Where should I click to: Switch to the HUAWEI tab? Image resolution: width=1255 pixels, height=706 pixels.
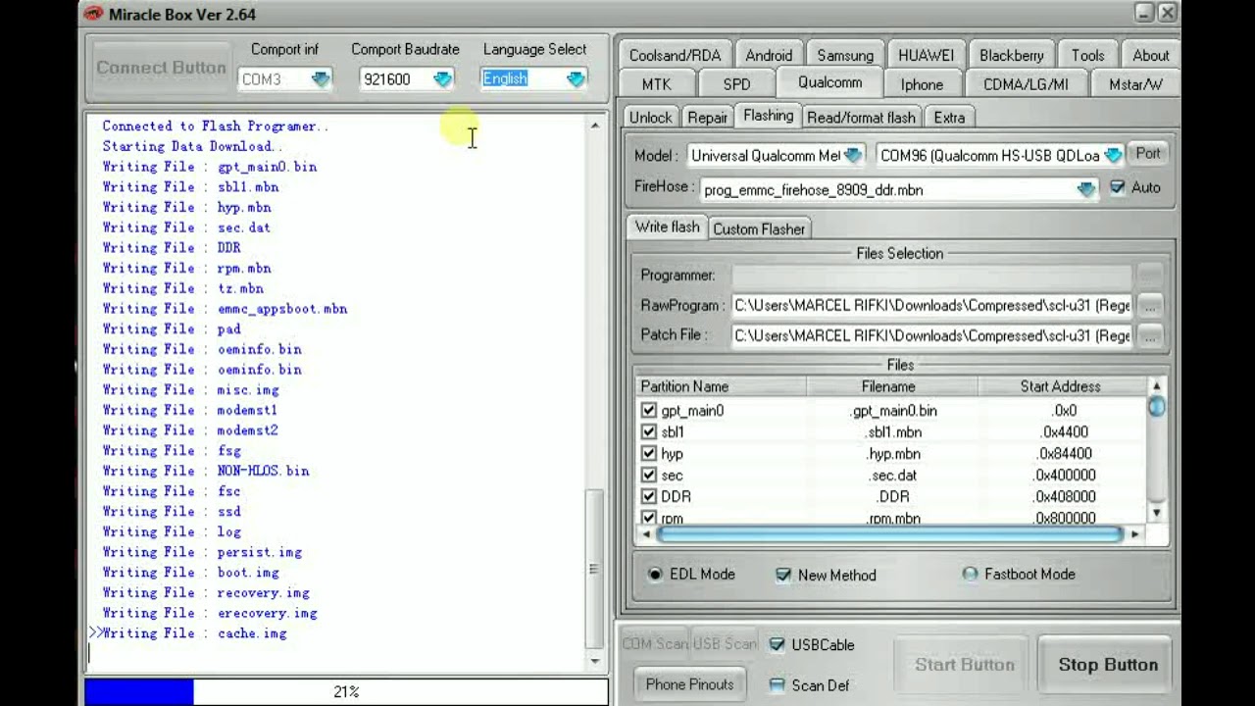tap(926, 56)
